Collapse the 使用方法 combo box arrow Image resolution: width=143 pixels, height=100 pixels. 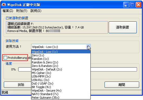click(88, 47)
